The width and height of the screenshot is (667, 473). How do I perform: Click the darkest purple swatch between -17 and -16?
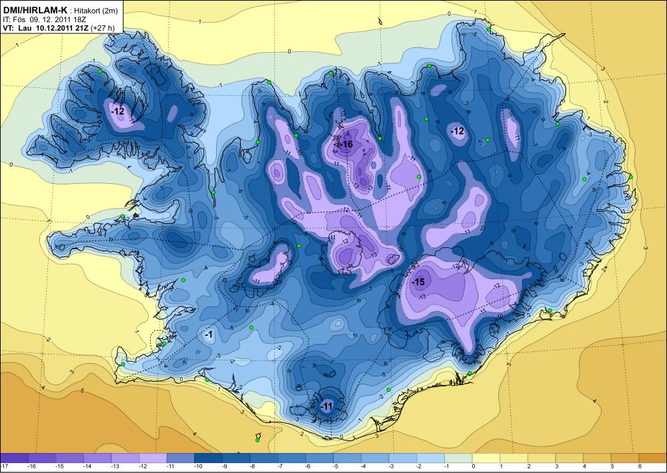14,458
